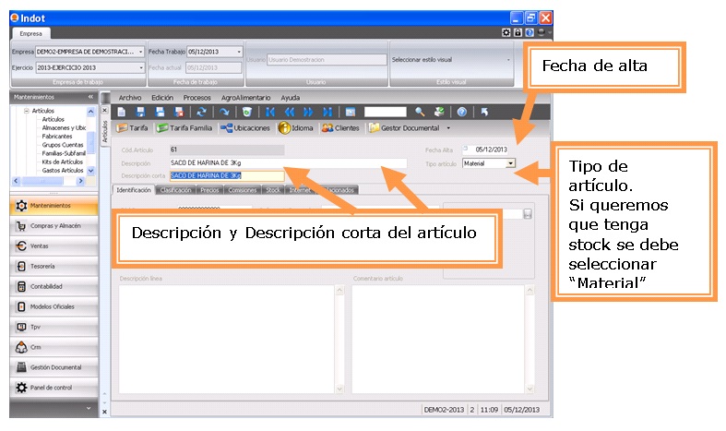The width and height of the screenshot is (726, 431).
Task: Click the new document icon in toolbar
Action: pos(121,111)
